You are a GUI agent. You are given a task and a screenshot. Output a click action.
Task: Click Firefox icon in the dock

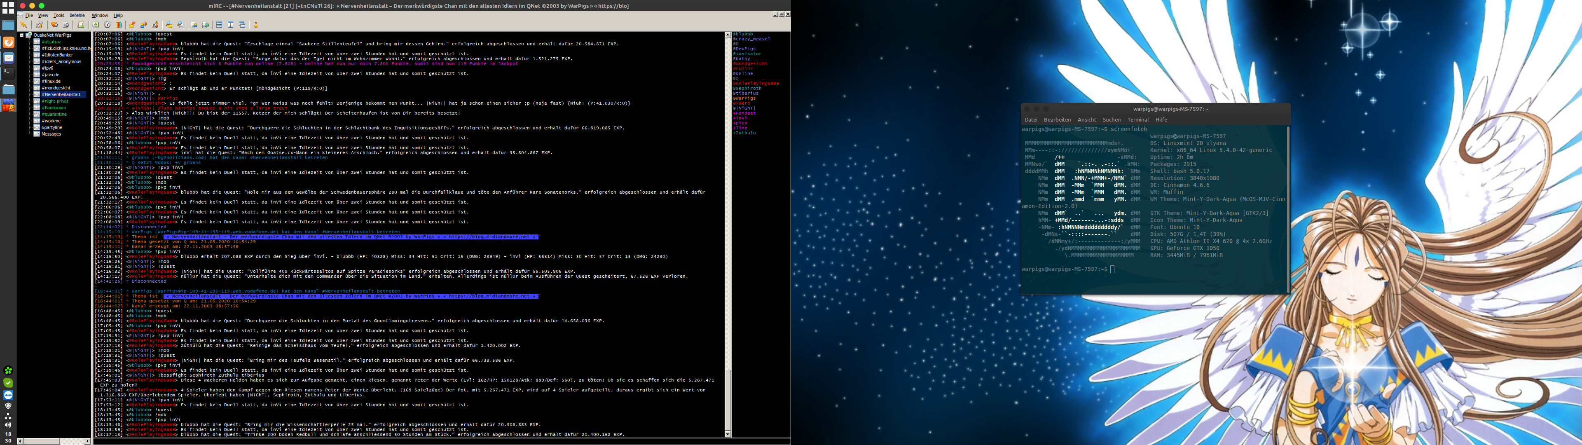[x=8, y=42]
